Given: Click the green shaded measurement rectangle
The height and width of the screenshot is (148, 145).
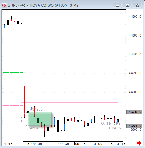Looking at the screenshot, I should [40, 119].
